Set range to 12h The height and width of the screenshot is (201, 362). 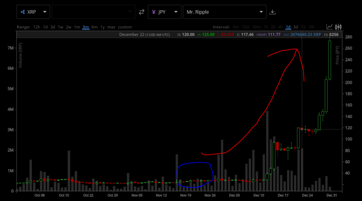[x=37, y=27]
